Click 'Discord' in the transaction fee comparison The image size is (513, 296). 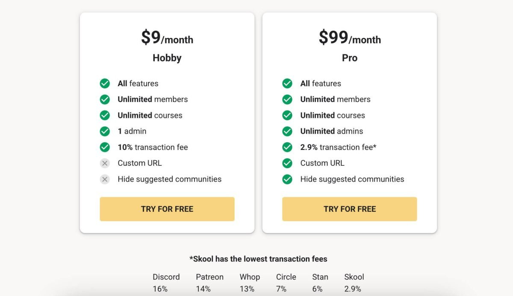pos(166,277)
